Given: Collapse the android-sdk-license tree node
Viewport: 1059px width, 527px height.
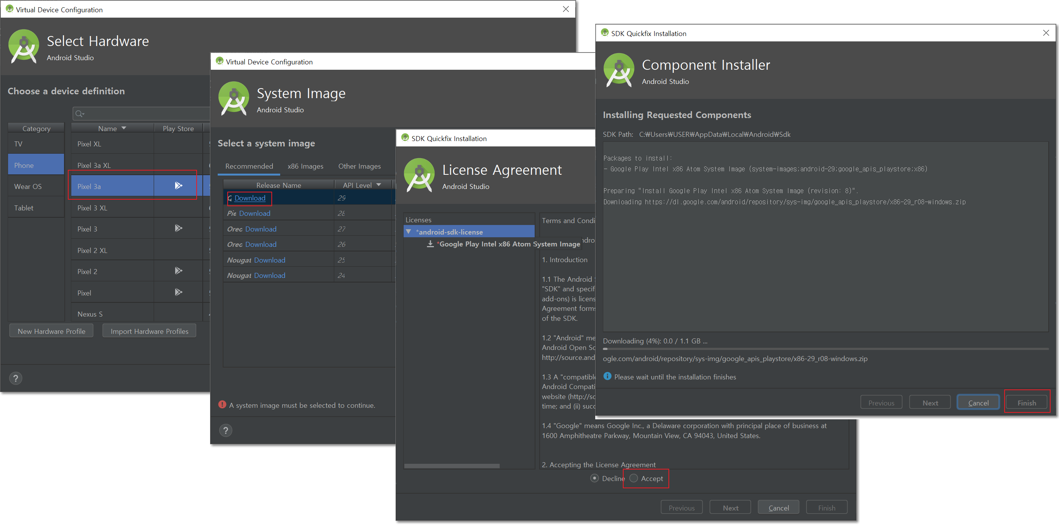Looking at the screenshot, I should pyautogui.click(x=409, y=232).
